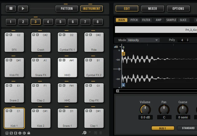Solo the Crash pad C#2

38,35
